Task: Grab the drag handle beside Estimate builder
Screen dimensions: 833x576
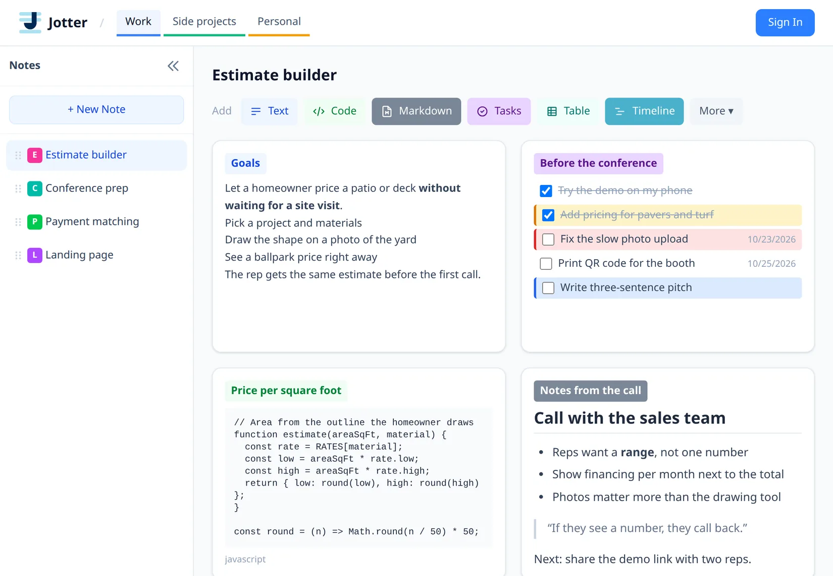Action: [18, 155]
